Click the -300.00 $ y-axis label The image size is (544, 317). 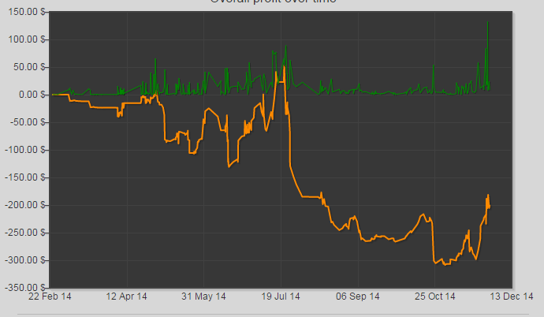pos(25,260)
